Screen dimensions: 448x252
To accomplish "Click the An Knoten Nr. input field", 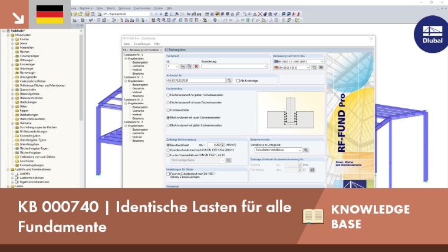I will click(196, 81).
